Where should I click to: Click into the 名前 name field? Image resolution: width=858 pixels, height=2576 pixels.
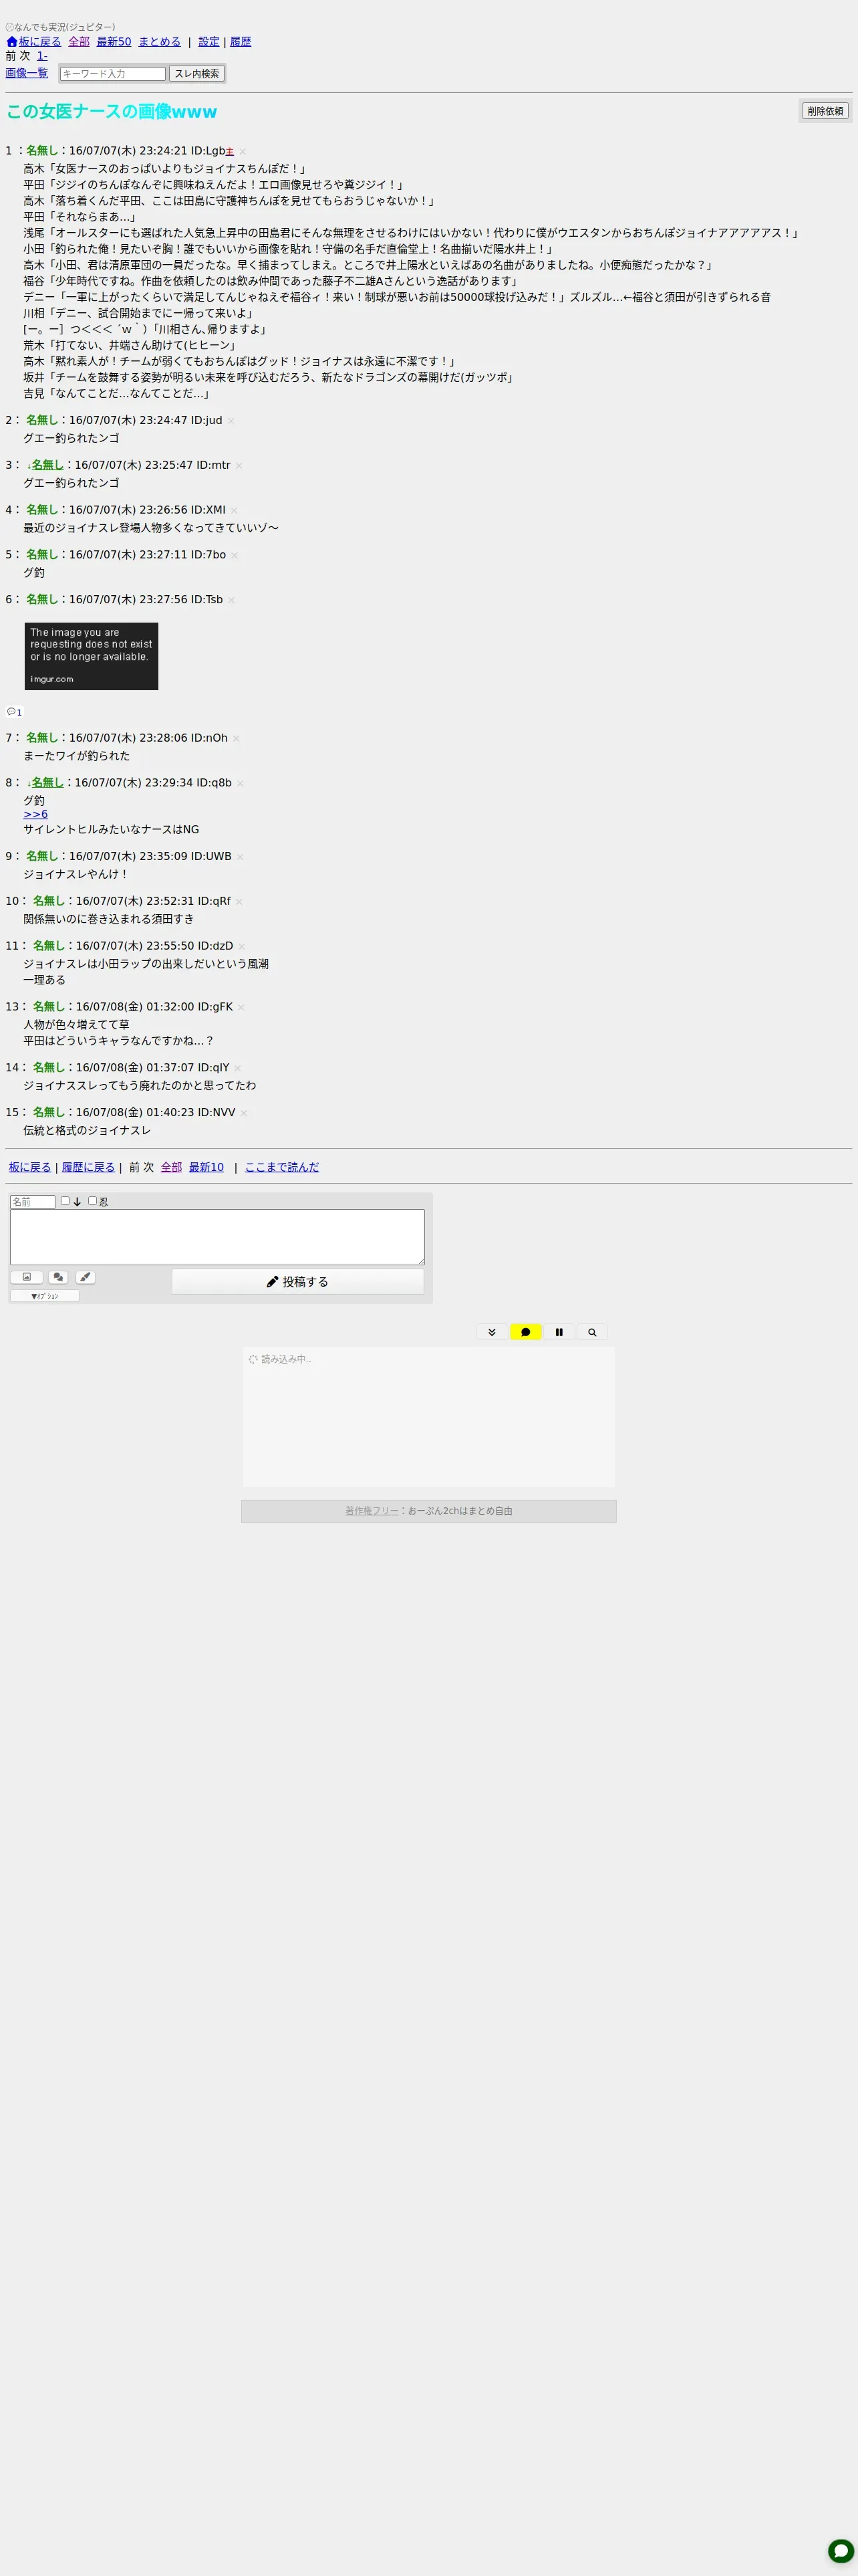(x=33, y=1202)
